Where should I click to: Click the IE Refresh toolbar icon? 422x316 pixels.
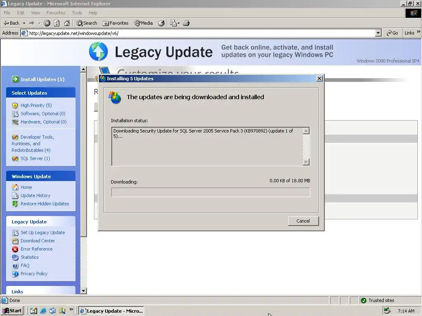click(57, 23)
